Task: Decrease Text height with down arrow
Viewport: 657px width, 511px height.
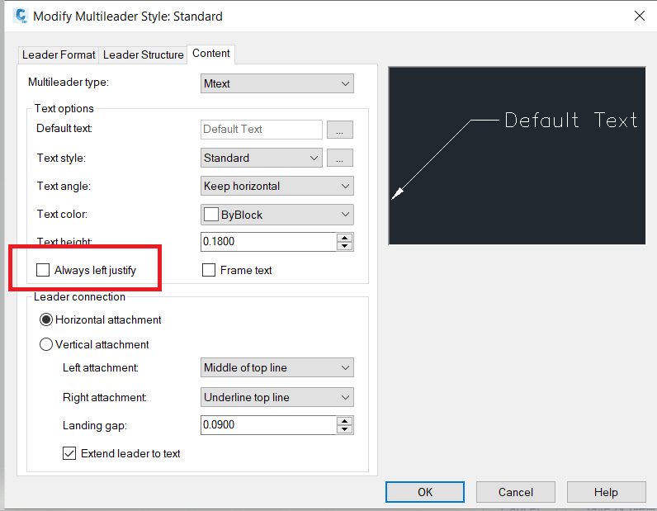Action: 344,246
